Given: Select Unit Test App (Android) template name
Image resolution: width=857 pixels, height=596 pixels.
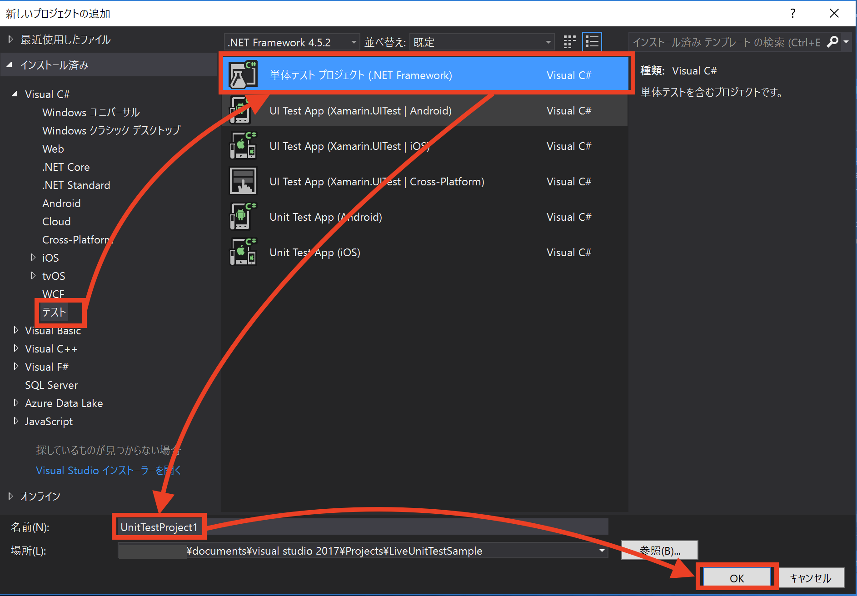Looking at the screenshot, I should click(326, 217).
